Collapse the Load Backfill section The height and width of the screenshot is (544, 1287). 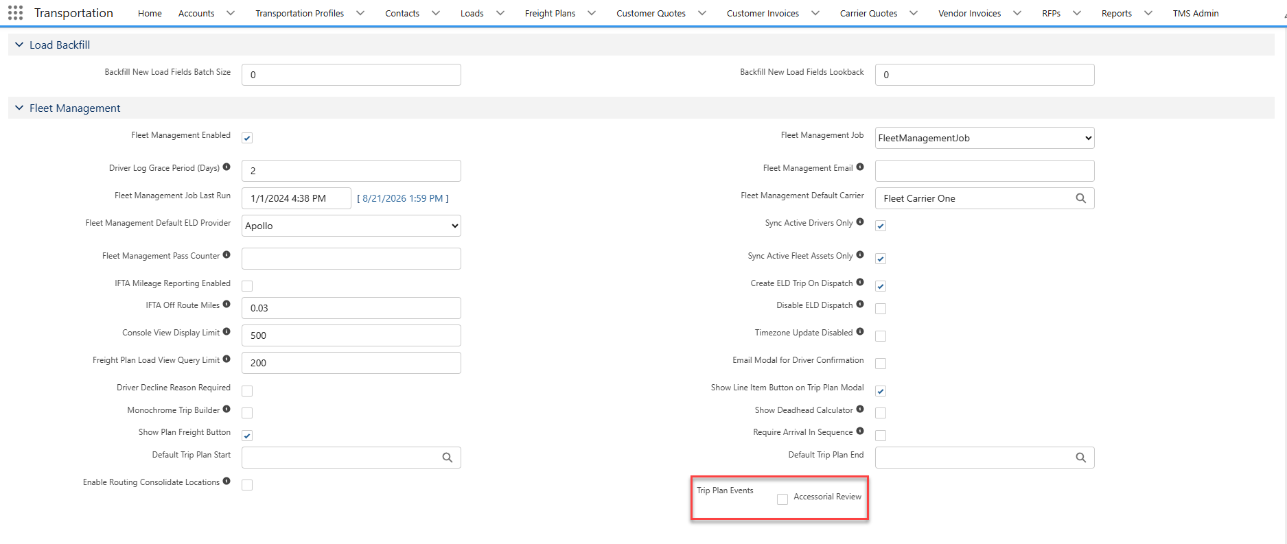click(x=19, y=45)
